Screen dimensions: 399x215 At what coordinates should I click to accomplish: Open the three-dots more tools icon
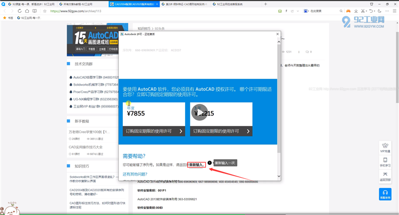(x=387, y=11)
